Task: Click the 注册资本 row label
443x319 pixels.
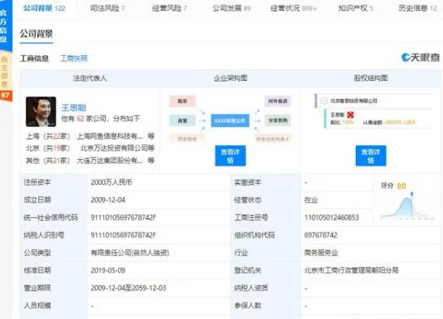Action: (37, 182)
